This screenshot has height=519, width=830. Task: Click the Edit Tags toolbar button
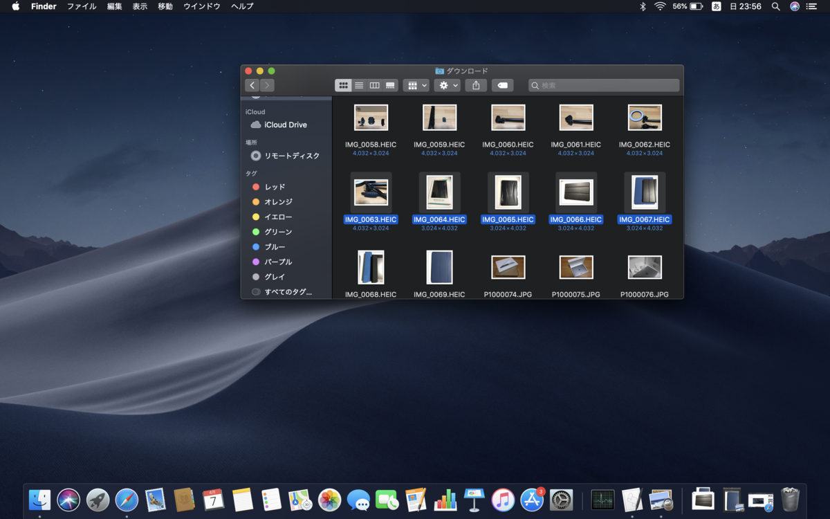pyautogui.click(x=503, y=85)
